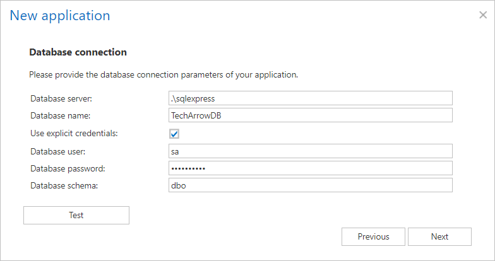Click the 'Database schema:' label
Viewport: 495px width, 261px height.
point(64,185)
